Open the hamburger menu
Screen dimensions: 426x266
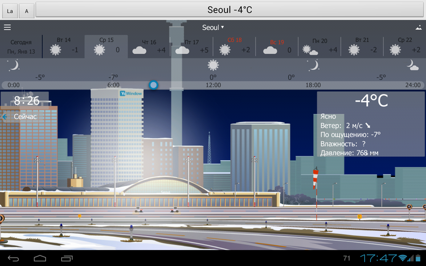7,27
